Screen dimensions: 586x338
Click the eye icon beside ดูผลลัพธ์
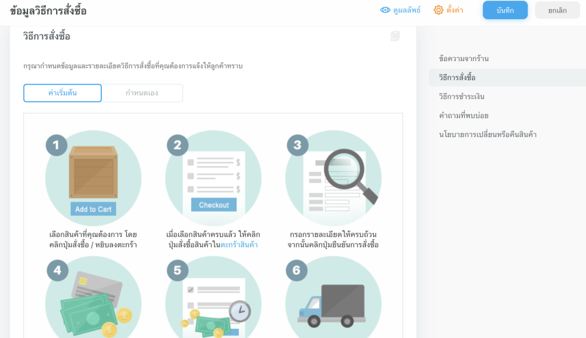click(385, 10)
